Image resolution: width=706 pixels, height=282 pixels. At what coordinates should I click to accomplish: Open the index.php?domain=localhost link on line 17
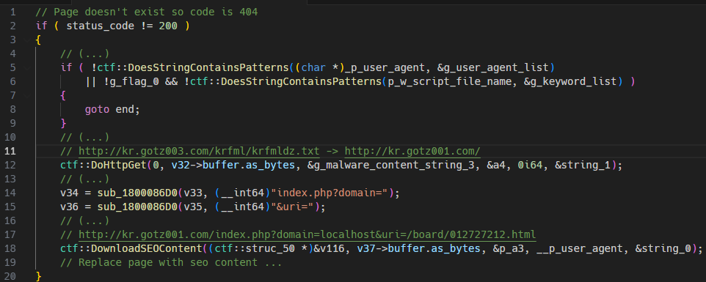307,235
